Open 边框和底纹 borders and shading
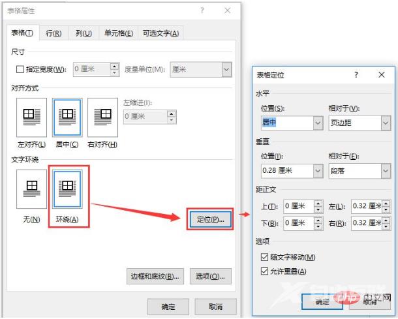Screen dimensions: 398x319 pos(155,276)
